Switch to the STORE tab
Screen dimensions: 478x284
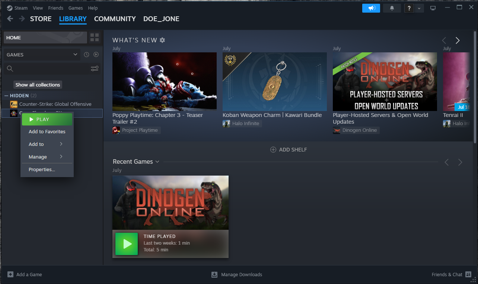41,19
